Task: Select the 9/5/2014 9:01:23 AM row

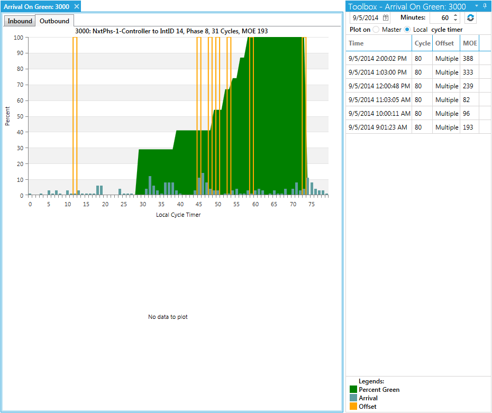Action: 378,127
